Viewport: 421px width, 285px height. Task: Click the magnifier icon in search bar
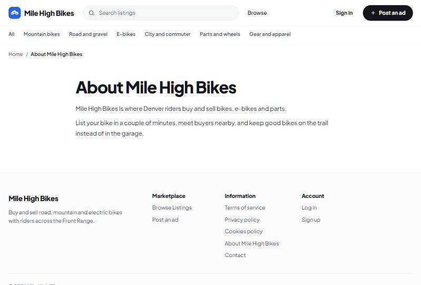point(91,13)
